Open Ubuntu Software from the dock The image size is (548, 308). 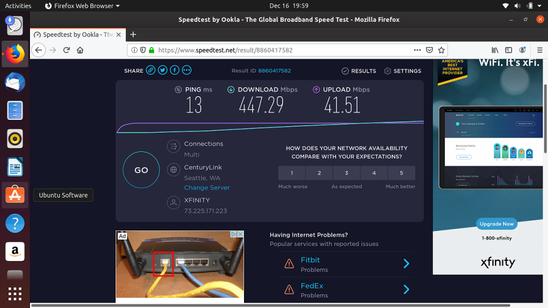click(15, 195)
